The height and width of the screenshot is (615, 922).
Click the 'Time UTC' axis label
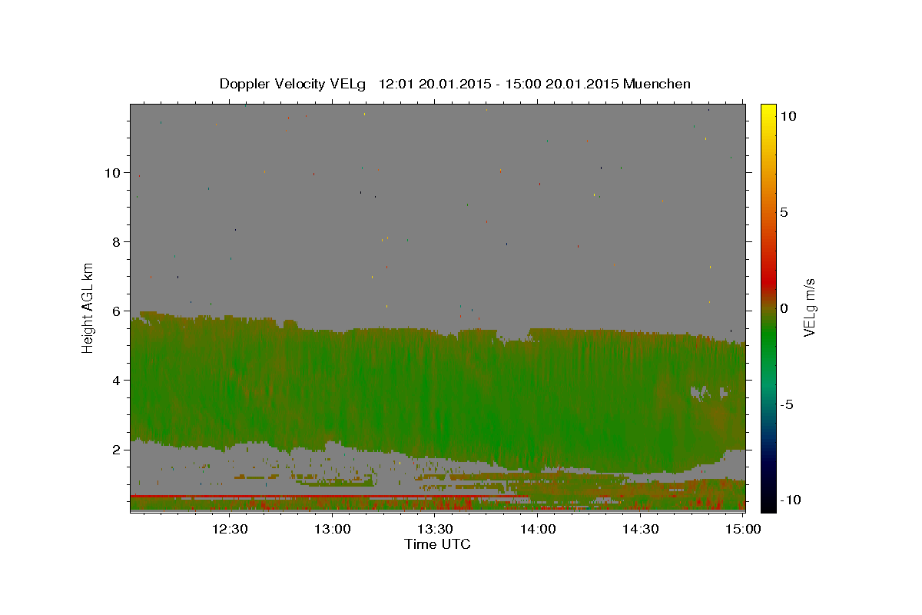(437, 544)
